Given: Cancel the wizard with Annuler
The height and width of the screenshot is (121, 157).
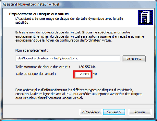Looking at the screenshot, I should tap(140, 112).
